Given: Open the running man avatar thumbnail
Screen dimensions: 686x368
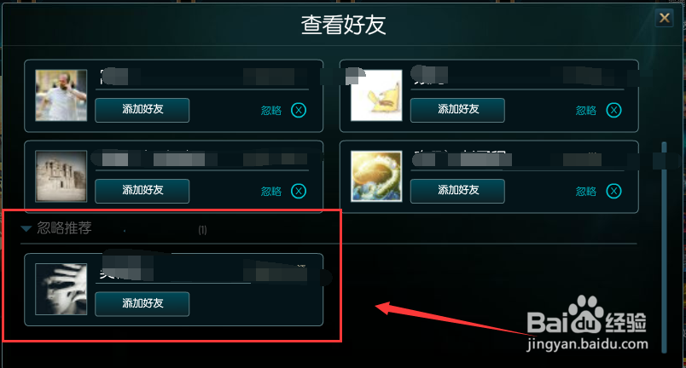Looking at the screenshot, I should click(61, 95).
